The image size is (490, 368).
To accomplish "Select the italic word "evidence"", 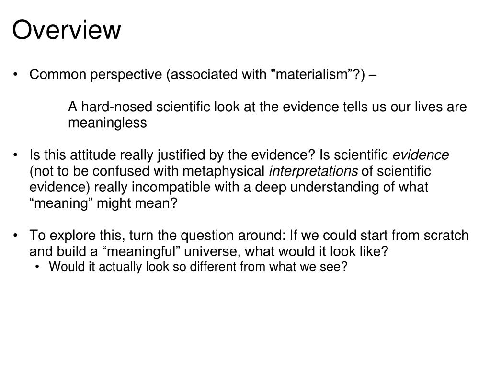I will tap(421, 155).
